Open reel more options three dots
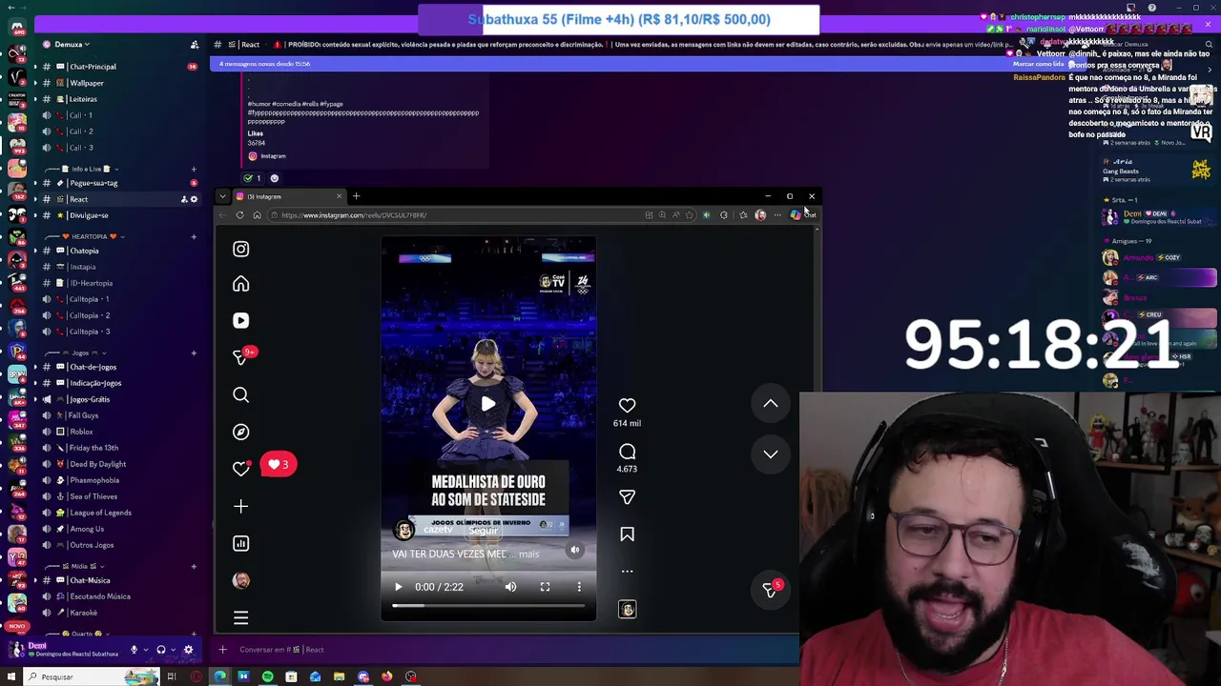Image resolution: width=1221 pixels, height=686 pixels. click(x=627, y=572)
